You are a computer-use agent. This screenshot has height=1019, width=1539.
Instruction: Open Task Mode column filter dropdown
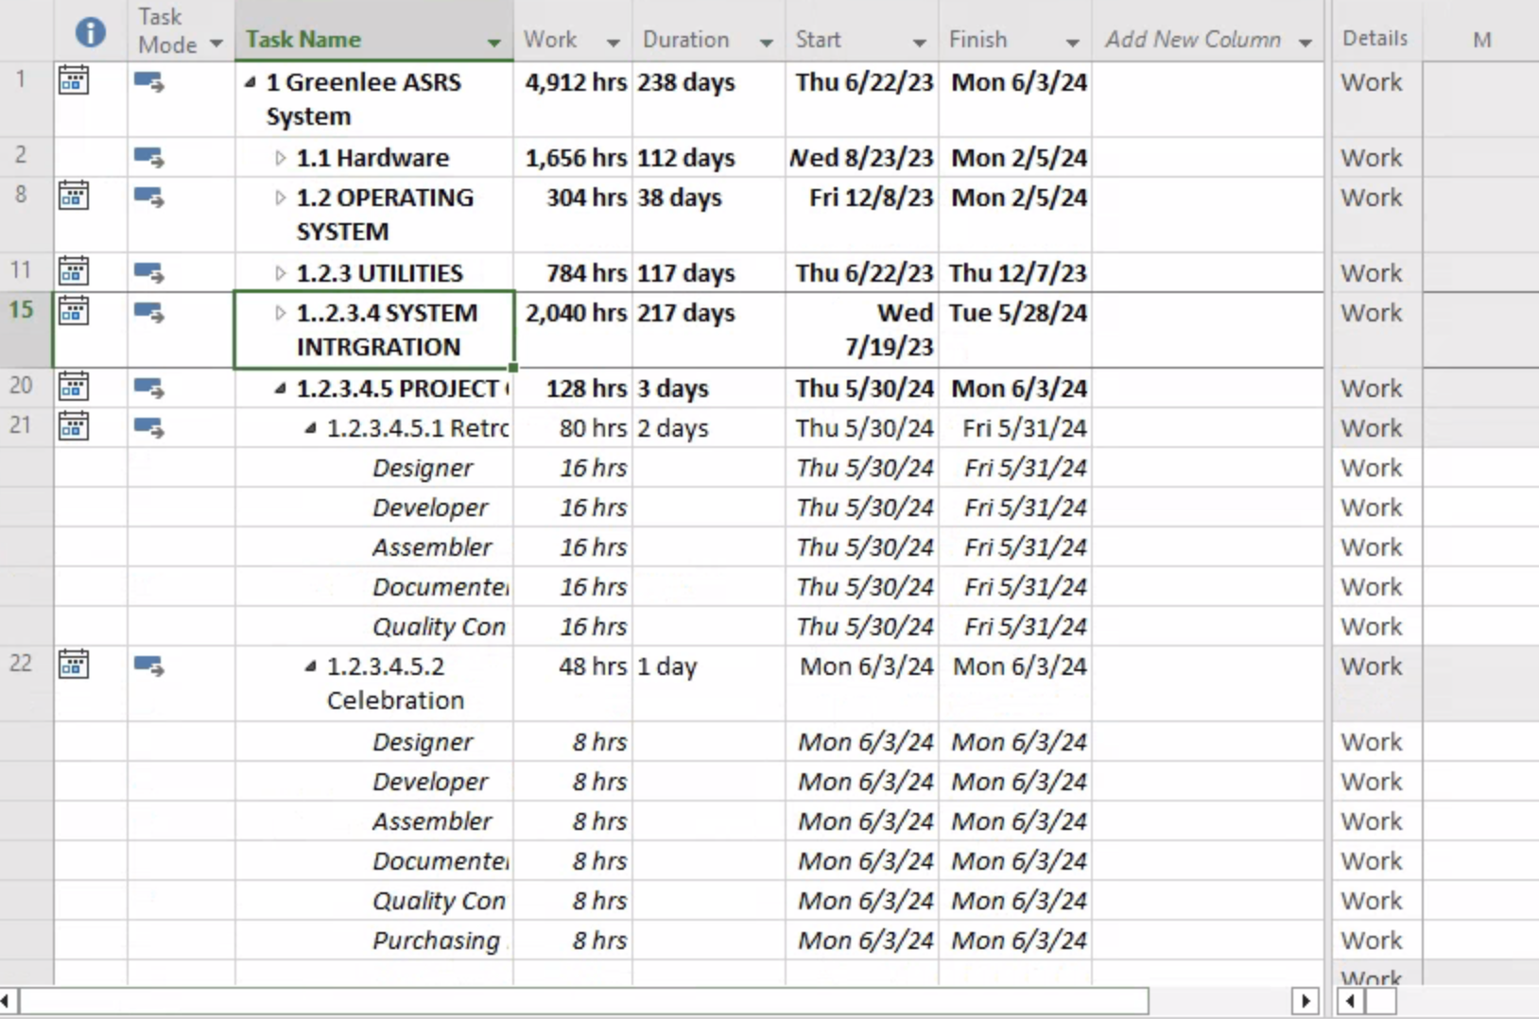[216, 43]
